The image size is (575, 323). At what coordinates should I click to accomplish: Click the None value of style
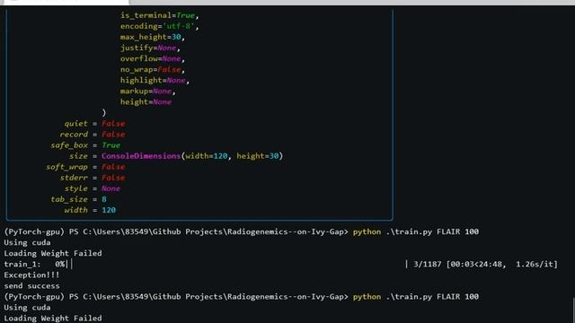111,188
